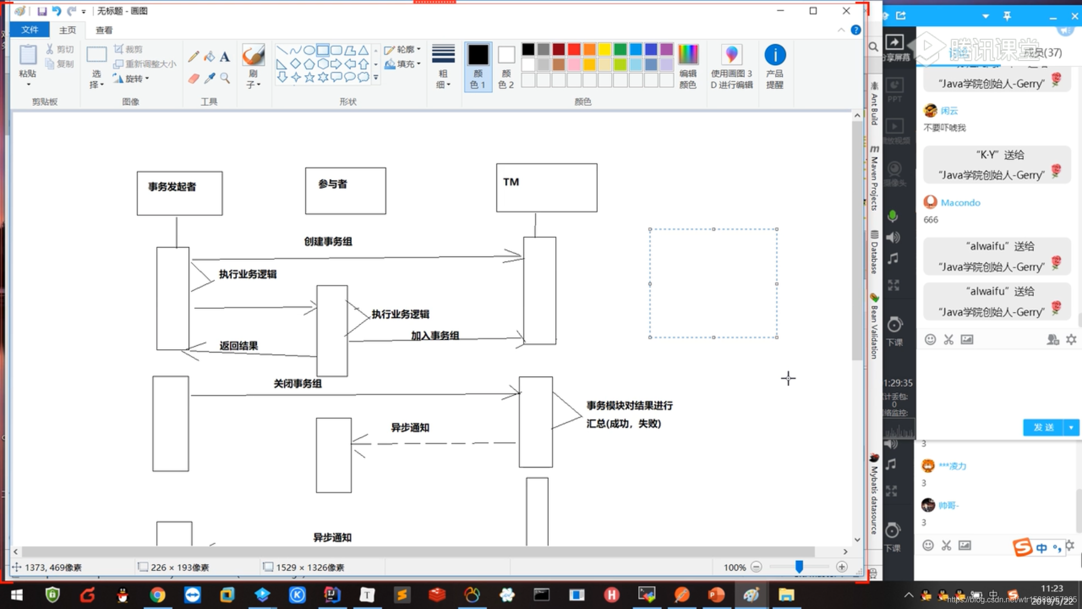This screenshot has width=1082, height=609.
Task: Click upper 下课 (End class) button in sidebar
Action: click(895, 332)
